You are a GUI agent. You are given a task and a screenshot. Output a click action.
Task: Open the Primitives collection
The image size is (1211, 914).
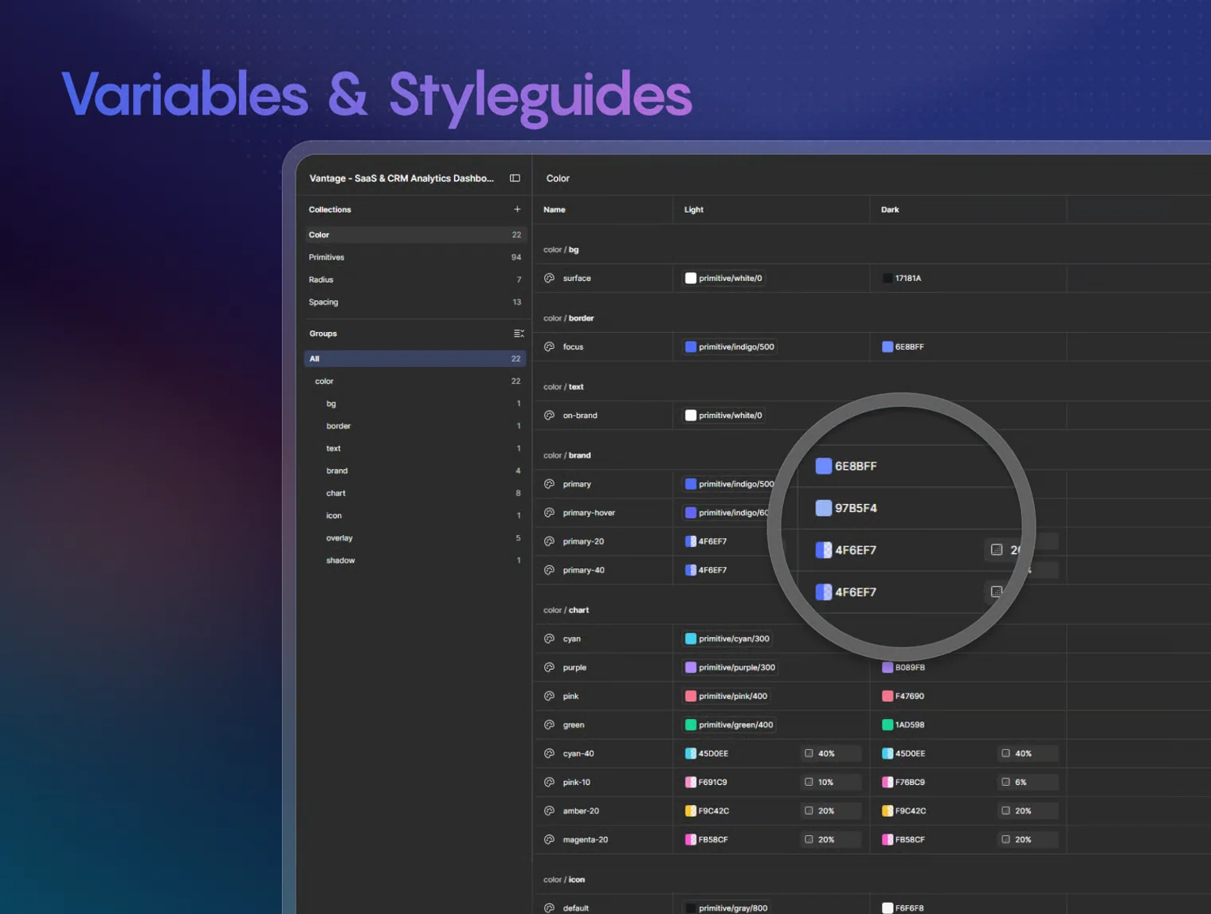coord(415,257)
